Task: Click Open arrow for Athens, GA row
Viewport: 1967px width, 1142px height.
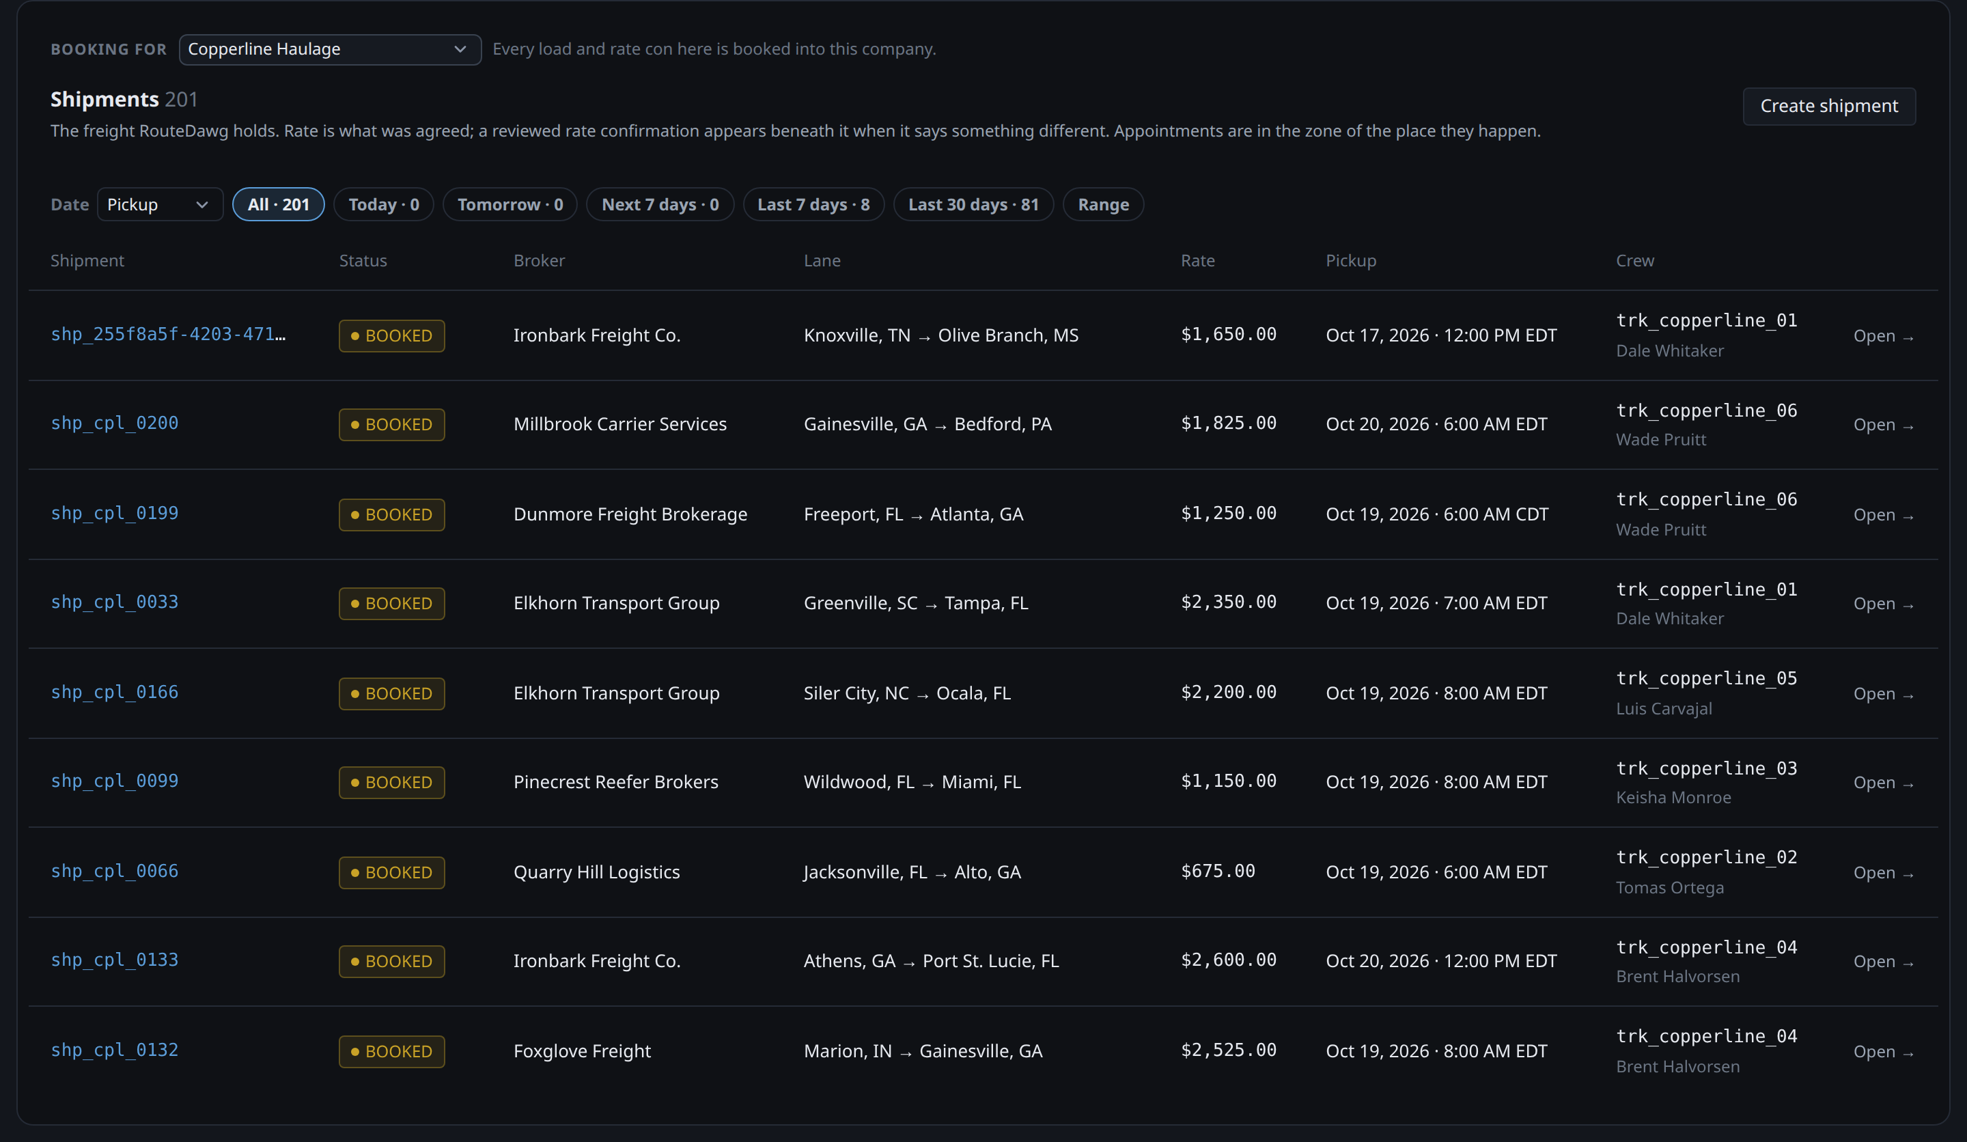Action: [x=1883, y=962]
